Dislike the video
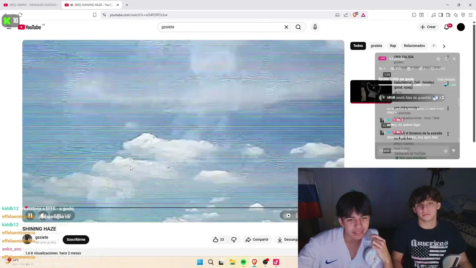Viewport: 476px width, 268px height. pos(234,239)
